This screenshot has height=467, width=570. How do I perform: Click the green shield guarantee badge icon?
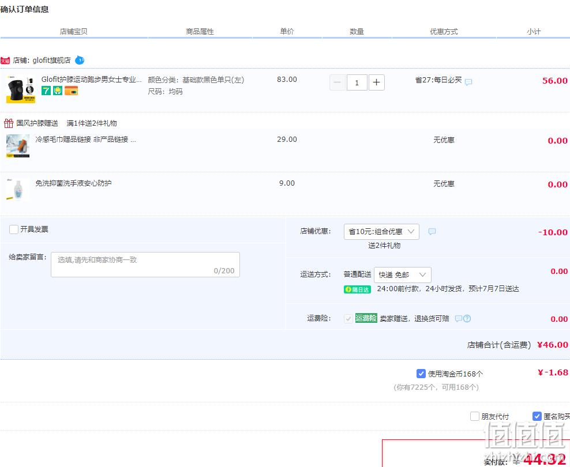click(58, 91)
